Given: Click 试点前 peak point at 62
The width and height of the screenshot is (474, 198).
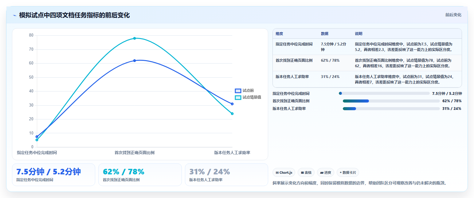Looking at the screenshot, I should coord(135,61).
